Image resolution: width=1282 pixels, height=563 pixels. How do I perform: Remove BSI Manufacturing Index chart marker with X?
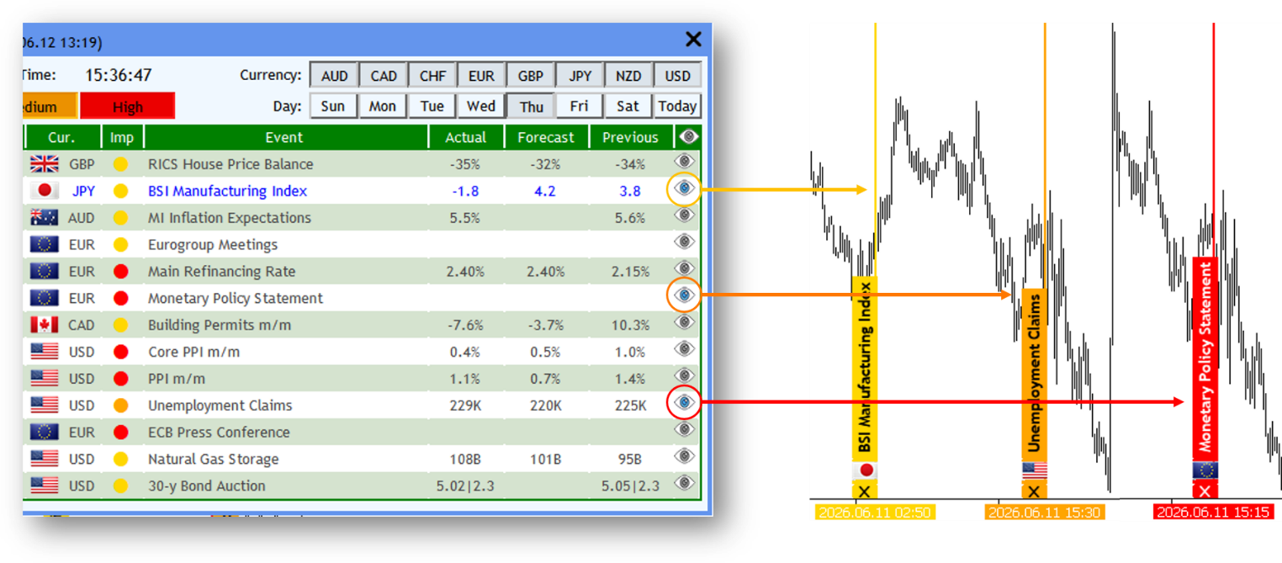coord(864,491)
